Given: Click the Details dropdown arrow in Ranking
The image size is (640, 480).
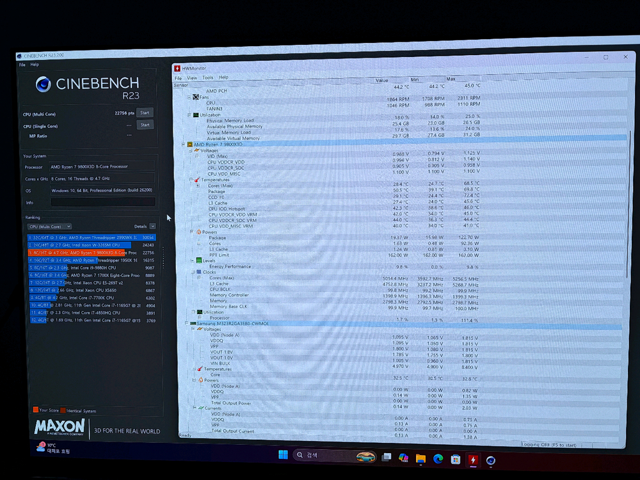Looking at the screenshot, I should click(x=152, y=227).
